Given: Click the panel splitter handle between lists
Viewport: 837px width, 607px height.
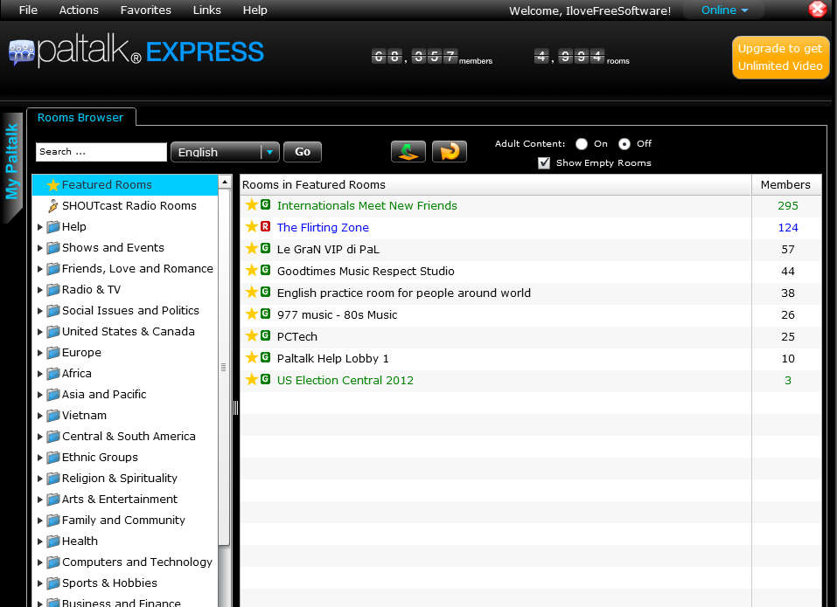Looking at the screenshot, I should tap(235, 408).
